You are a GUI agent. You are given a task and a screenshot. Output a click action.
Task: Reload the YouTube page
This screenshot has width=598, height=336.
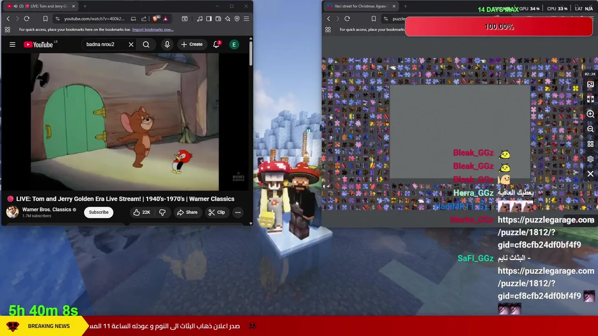point(27,19)
